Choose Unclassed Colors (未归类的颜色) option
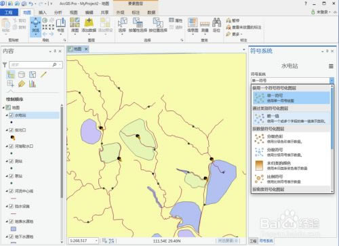Viewport: 339px width, 246px height. (x=292, y=165)
